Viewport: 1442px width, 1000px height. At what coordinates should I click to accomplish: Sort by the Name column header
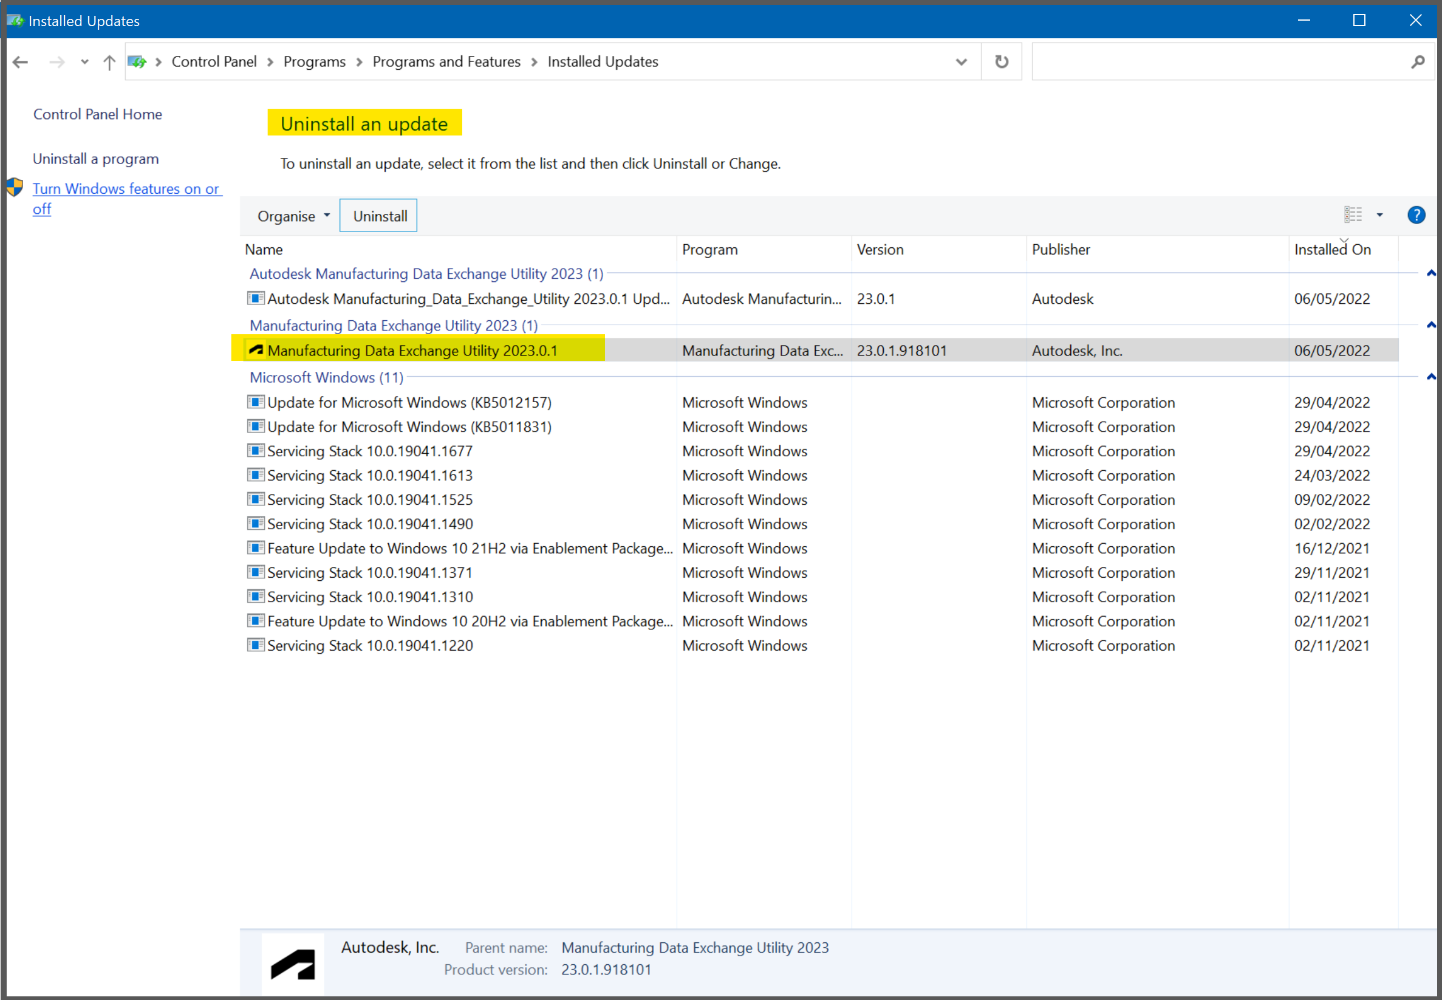(458, 249)
